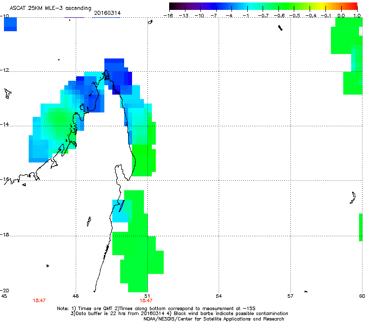Viewport: 366px width, 322px height.
Task: Click the '-12' latitude axis label
Action: tap(4, 70)
